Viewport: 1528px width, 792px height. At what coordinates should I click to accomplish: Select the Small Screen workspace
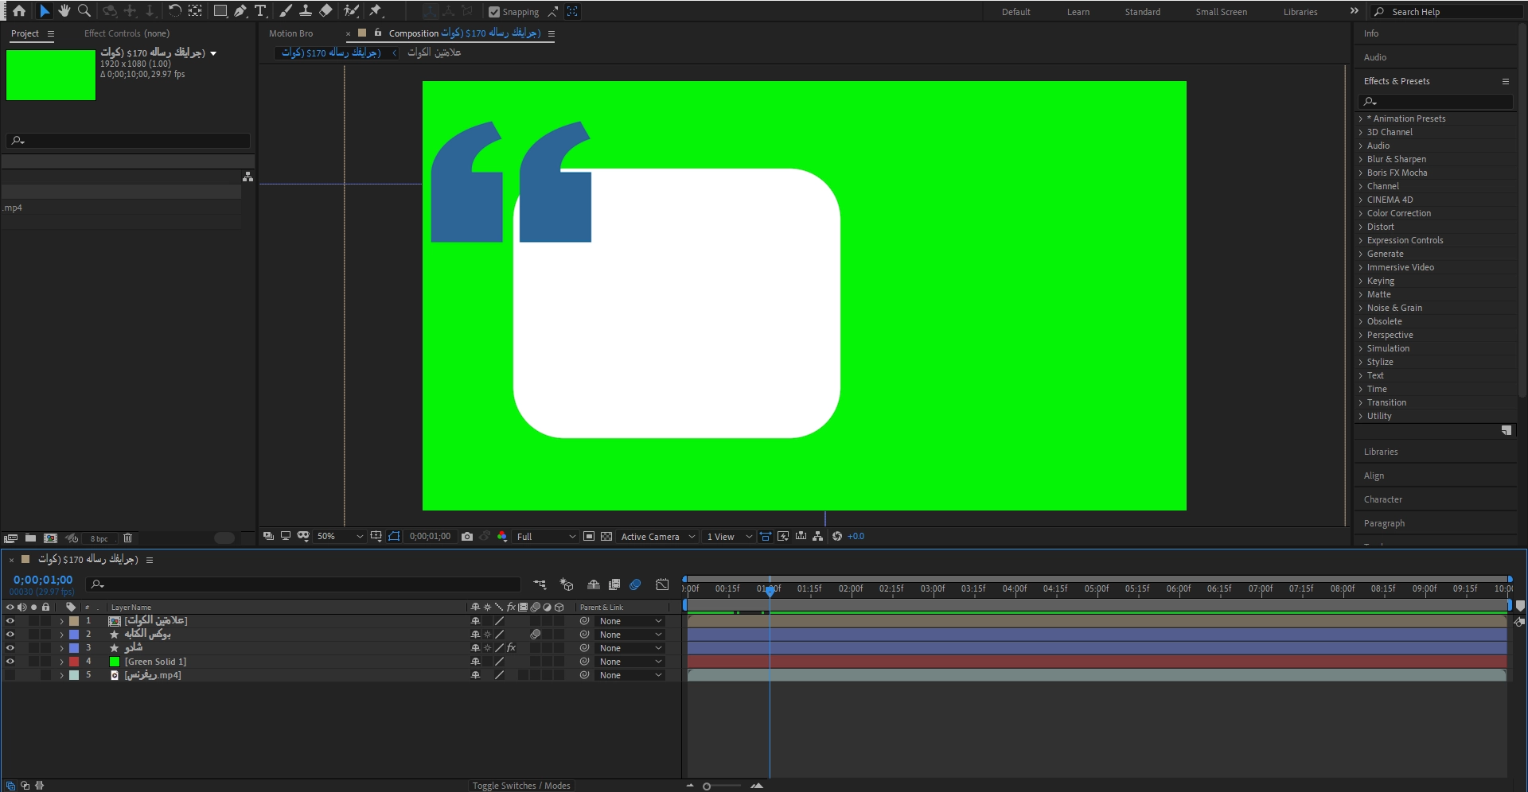1221,12
